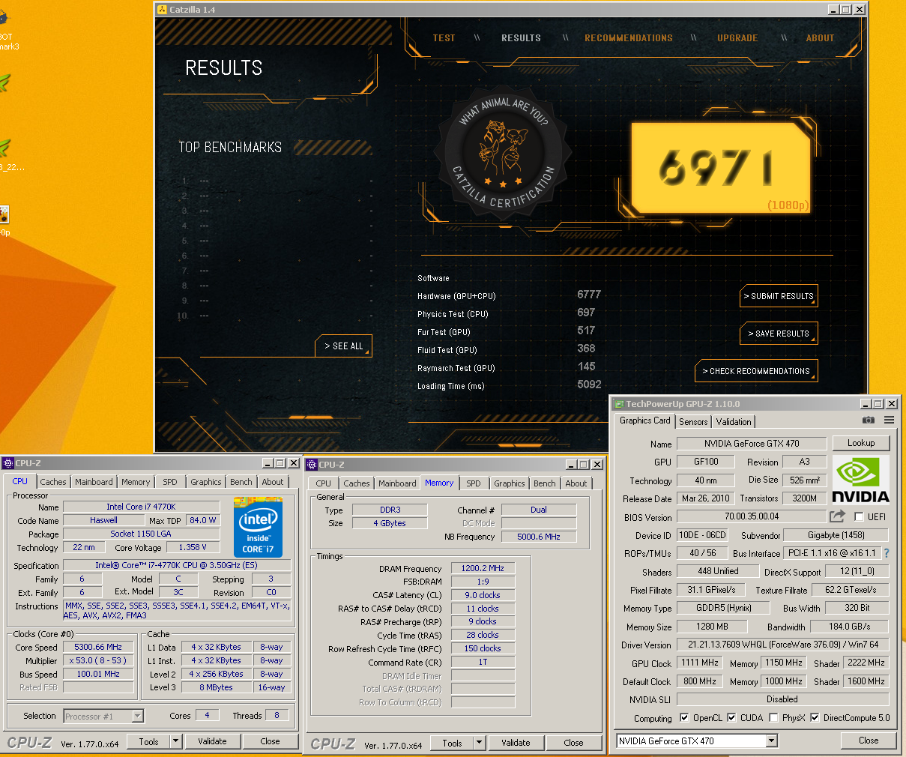Image resolution: width=906 pixels, height=757 pixels.
Task: Click Close in the left CPU-Z window
Action: (270, 741)
